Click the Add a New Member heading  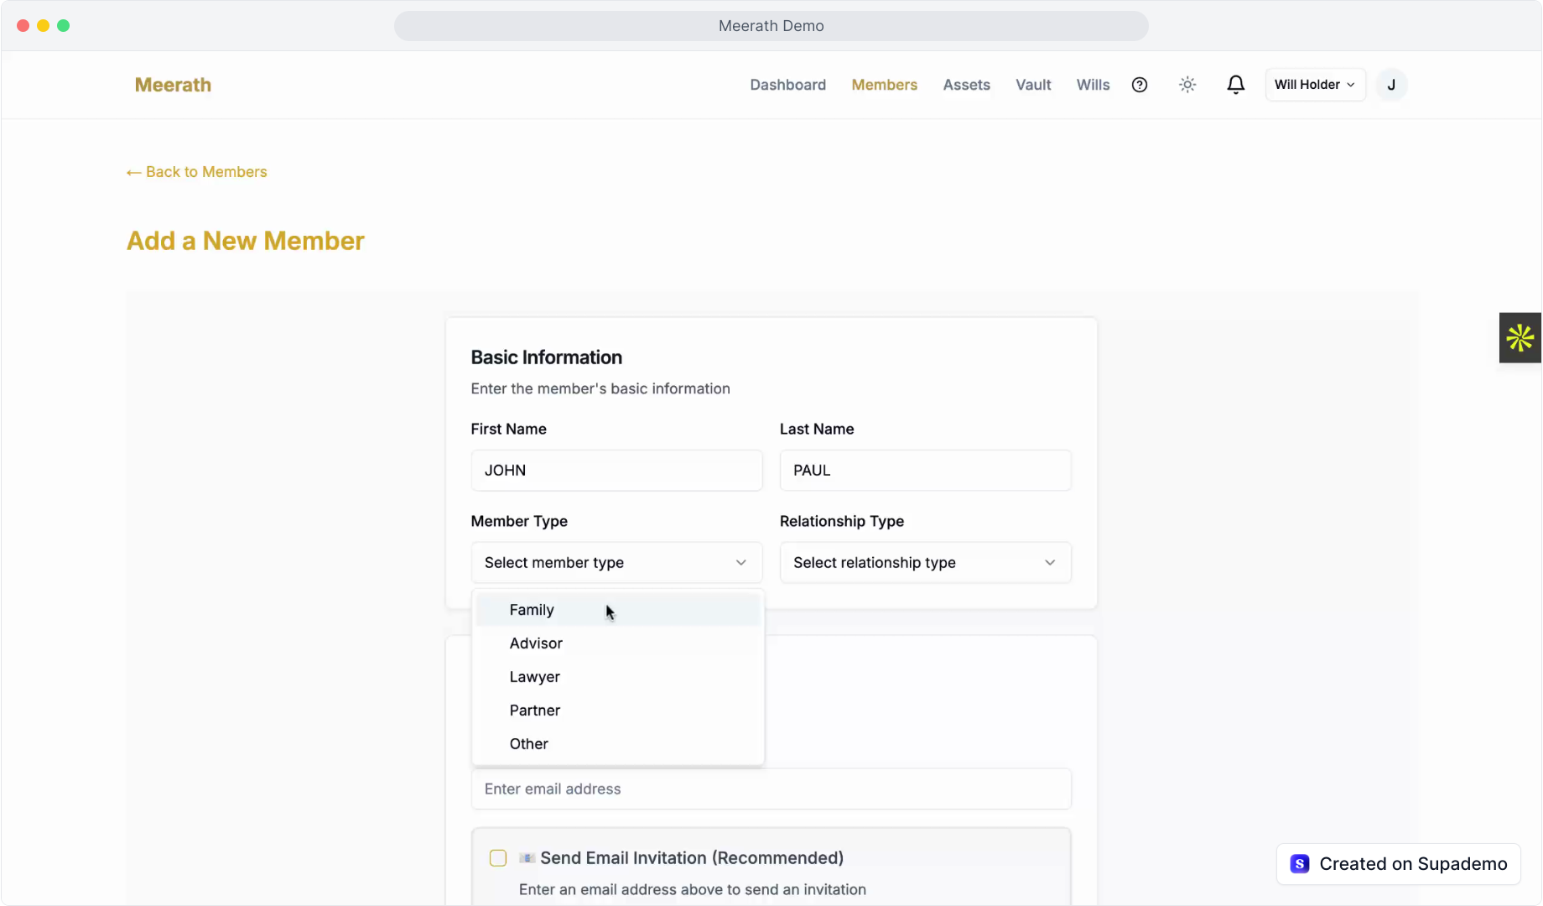(x=245, y=242)
